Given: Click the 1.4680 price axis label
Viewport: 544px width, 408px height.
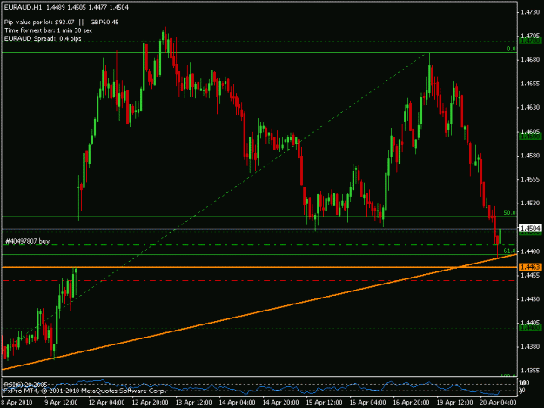Looking at the screenshot, I should [530, 60].
